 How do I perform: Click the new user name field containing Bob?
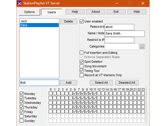39,83
